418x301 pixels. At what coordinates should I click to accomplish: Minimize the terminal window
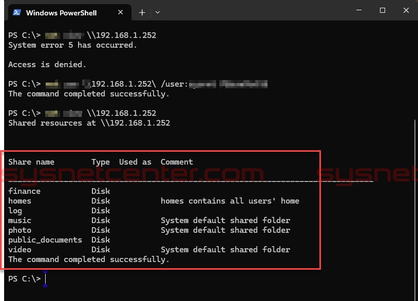(359, 10)
